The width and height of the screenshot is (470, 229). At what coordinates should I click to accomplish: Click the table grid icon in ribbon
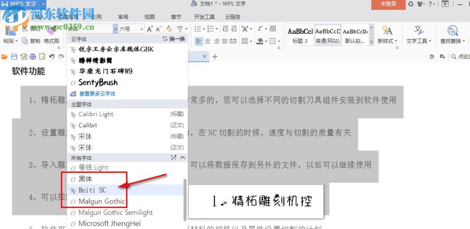[273, 29]
